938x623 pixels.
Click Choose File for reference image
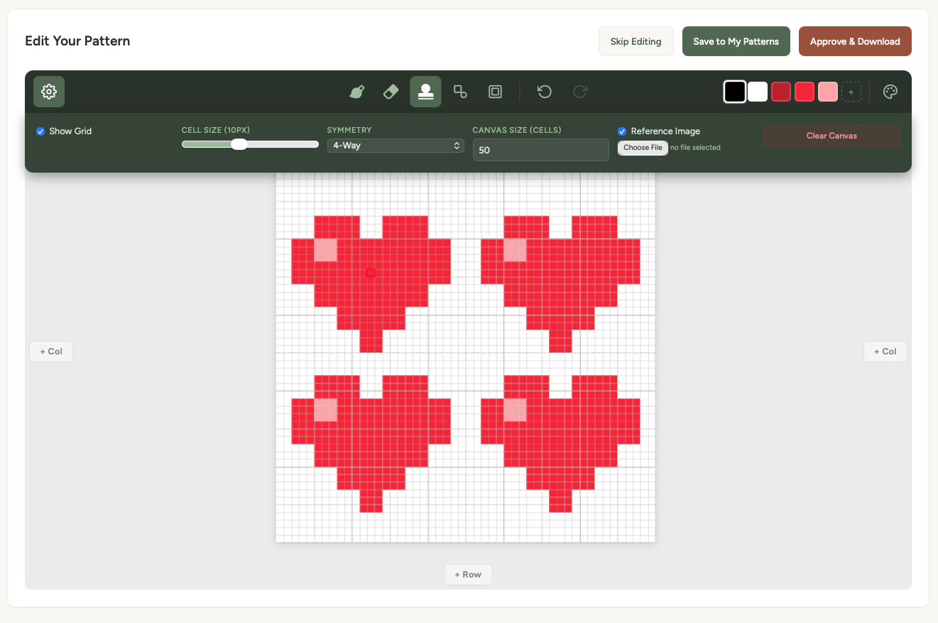(x=642, y=148)
